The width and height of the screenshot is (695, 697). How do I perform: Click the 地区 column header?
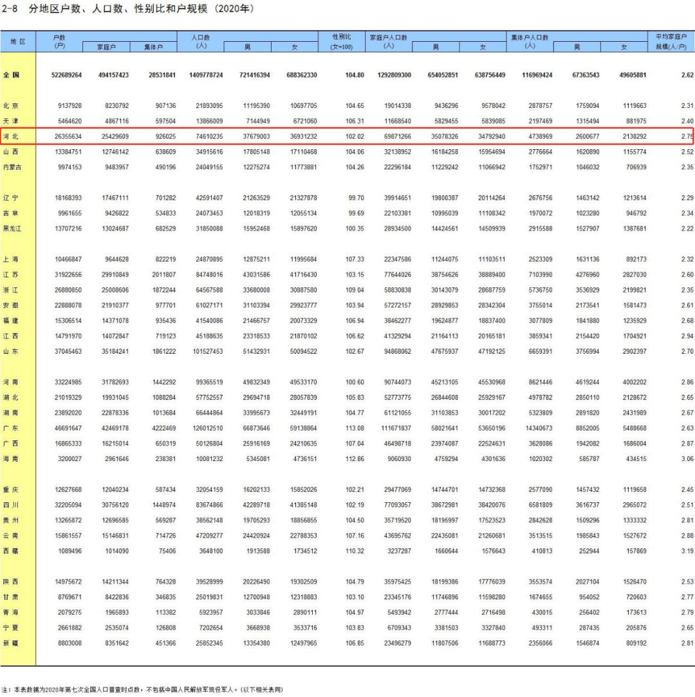tap(18, 41)
